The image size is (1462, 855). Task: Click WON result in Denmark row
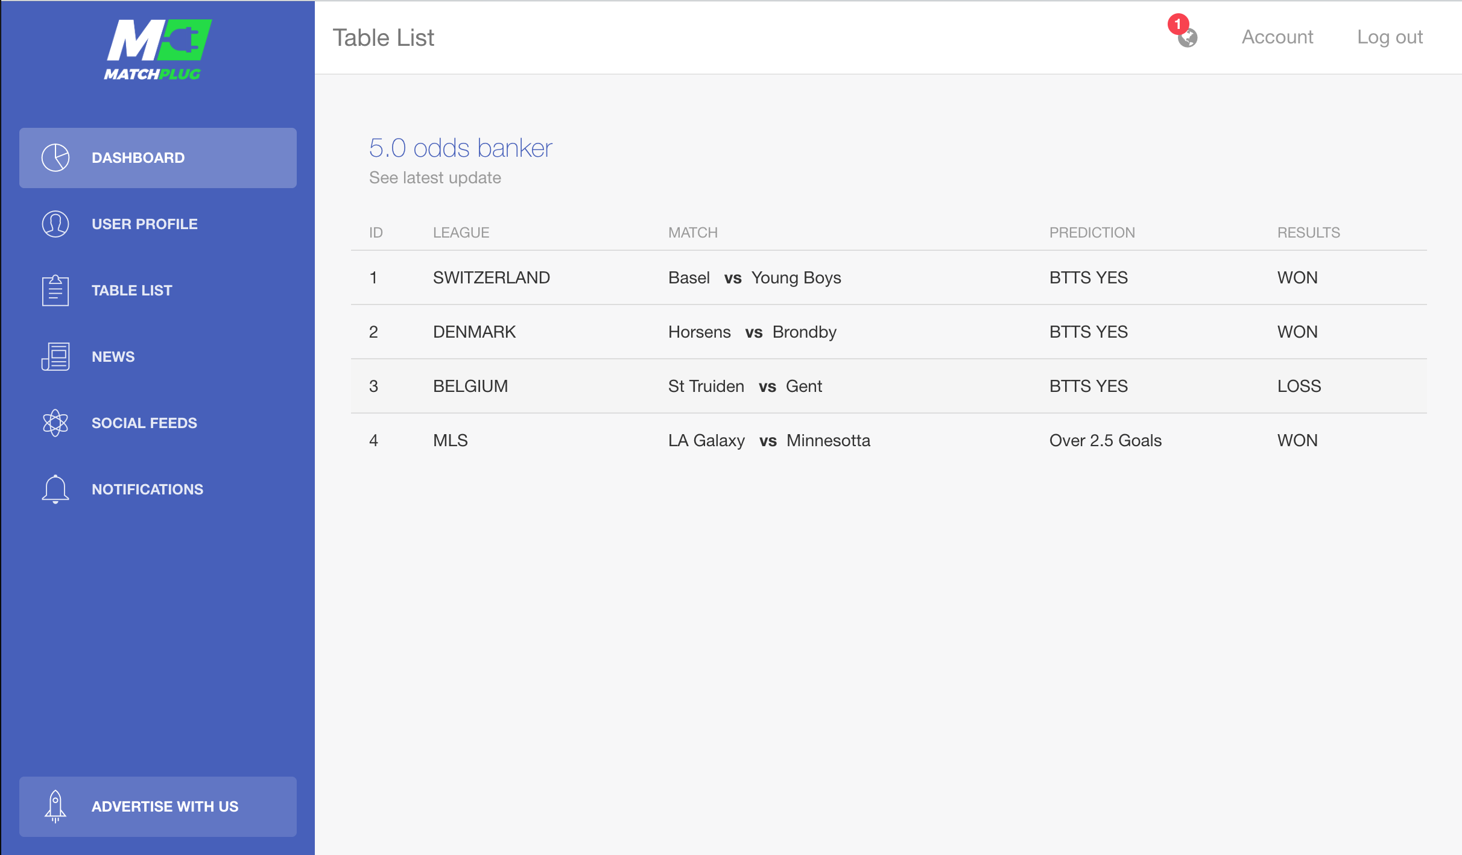[1297, 332]
